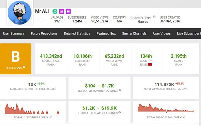Click the 65,232nd video views rank

pyautogui.click(x=114, y=56)
